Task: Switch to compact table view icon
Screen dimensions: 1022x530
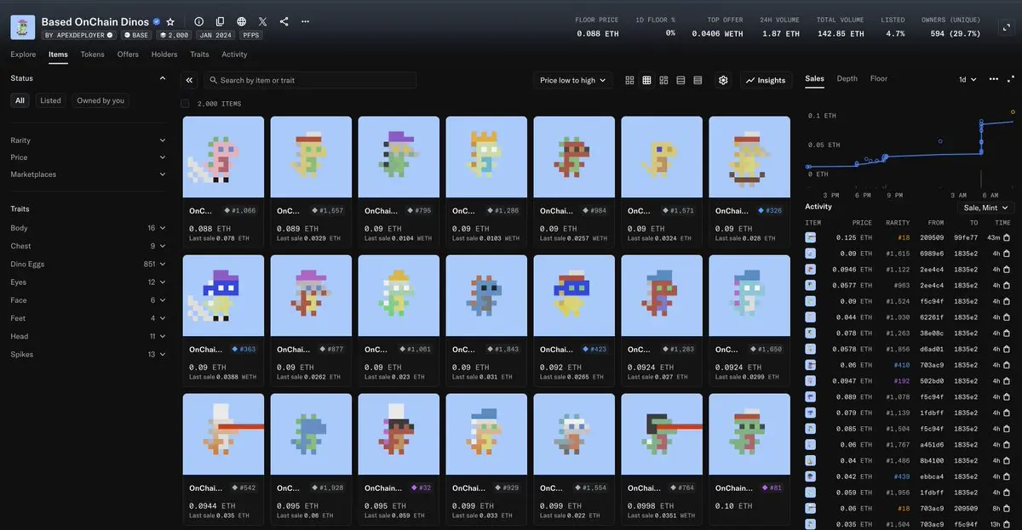Action: pos(698,80)
